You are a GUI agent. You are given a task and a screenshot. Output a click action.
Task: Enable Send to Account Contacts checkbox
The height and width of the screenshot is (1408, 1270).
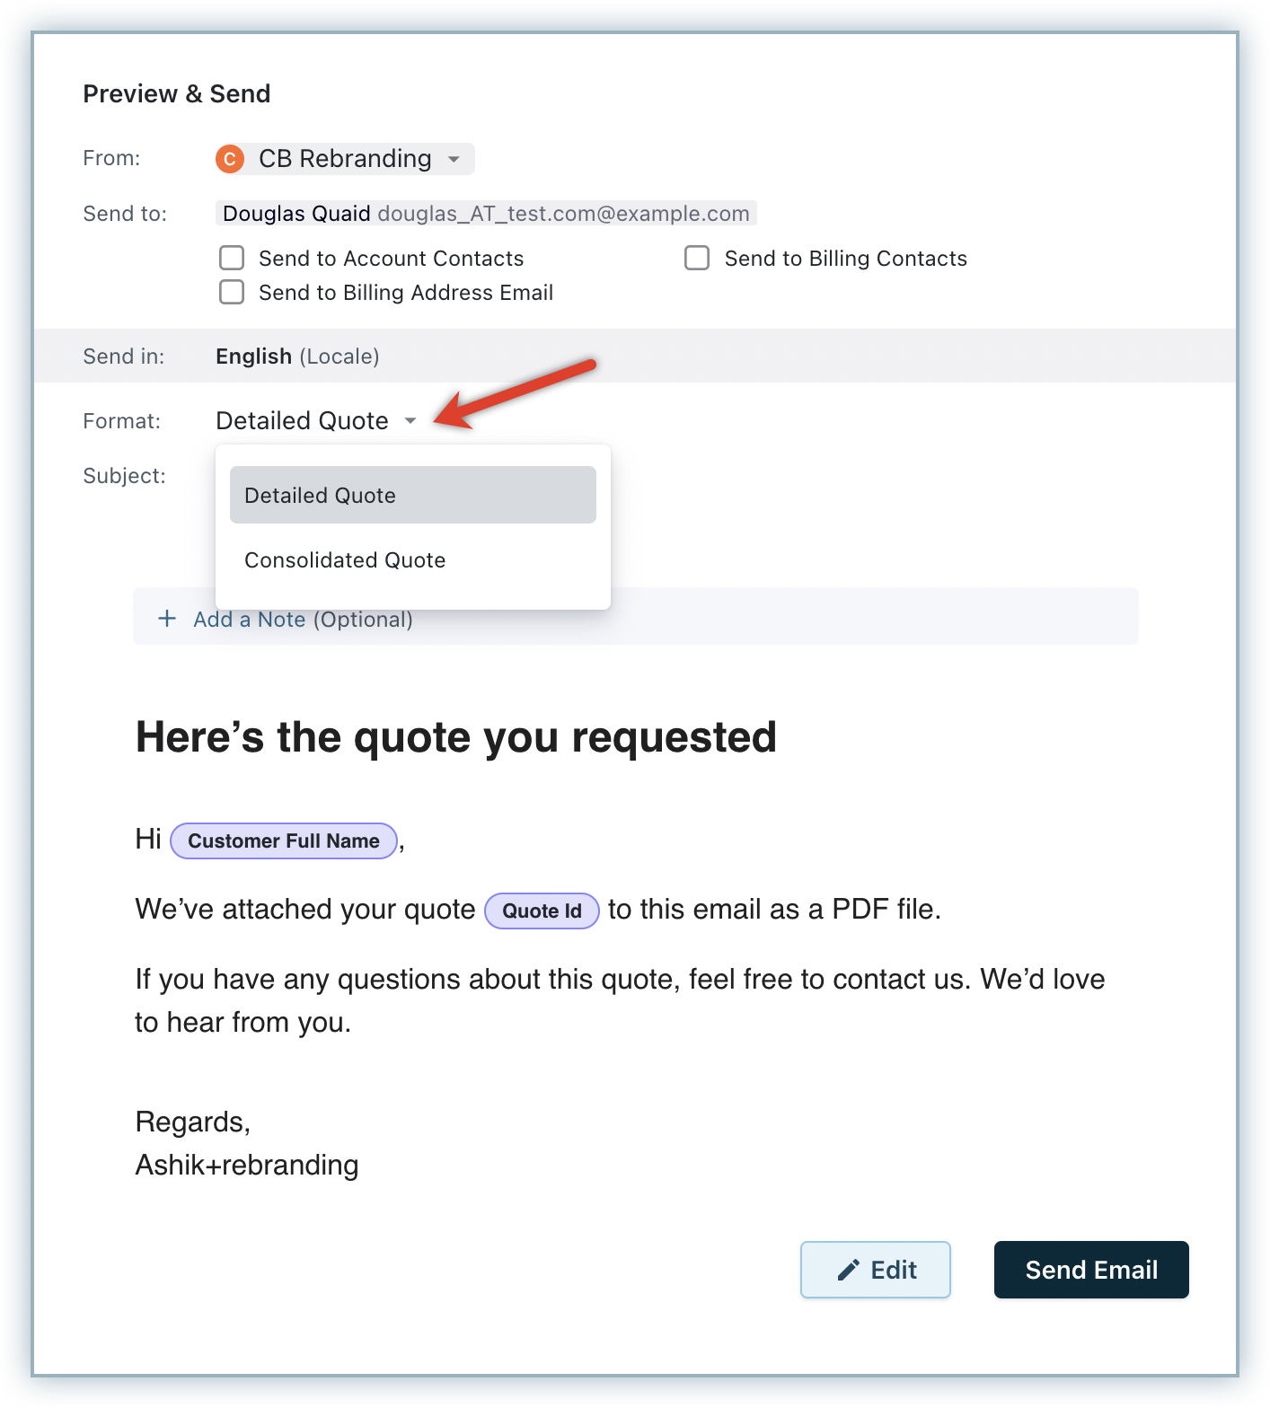(232, 259)
